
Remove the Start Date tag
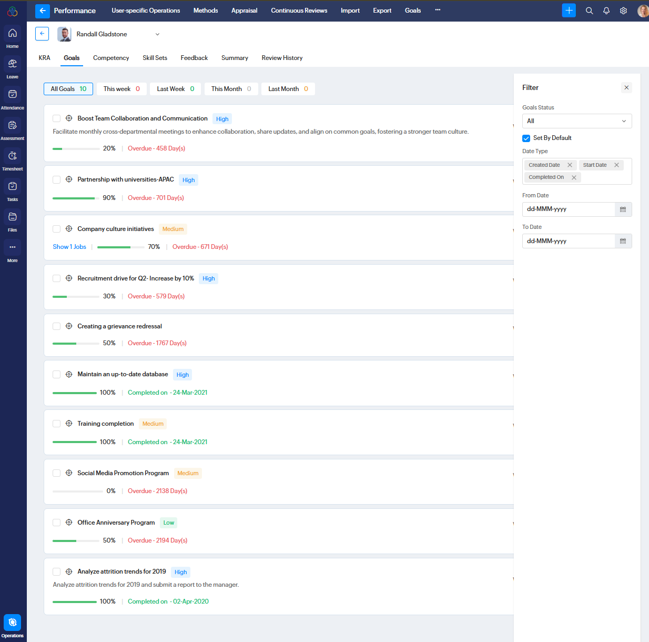pyautogui.click(x=616, y=165)
